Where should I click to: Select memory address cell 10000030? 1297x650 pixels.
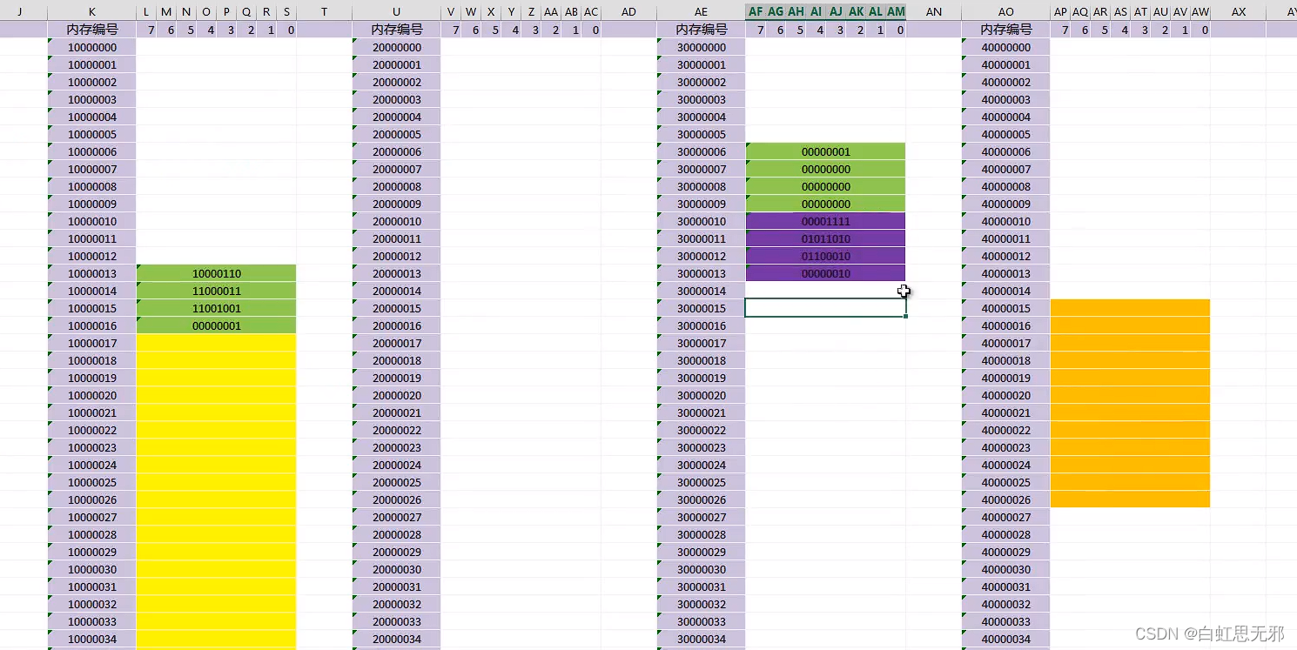(x=92, y=569)
